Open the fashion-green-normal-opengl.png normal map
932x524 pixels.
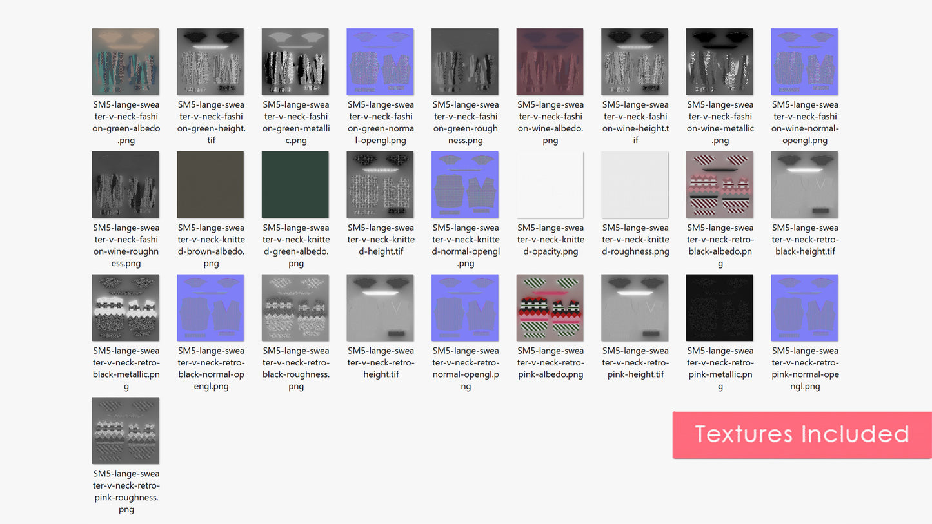click(x=380, y=62)
